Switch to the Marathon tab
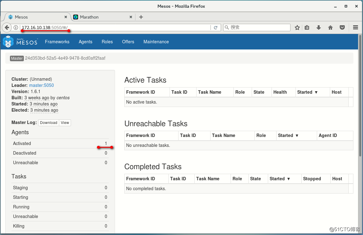The image size is (363, 235). [x=103, y=17]
